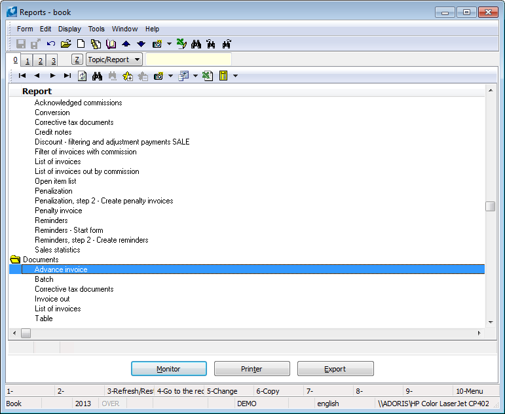The width and height of the screenshot is (505, 414).
Task: Click the refresh page icon in list toolbar
Action: 82,76
